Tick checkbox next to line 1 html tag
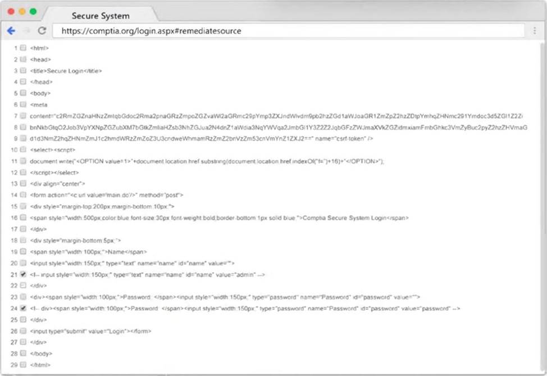547x376 pixels. [x=23, y=48]
